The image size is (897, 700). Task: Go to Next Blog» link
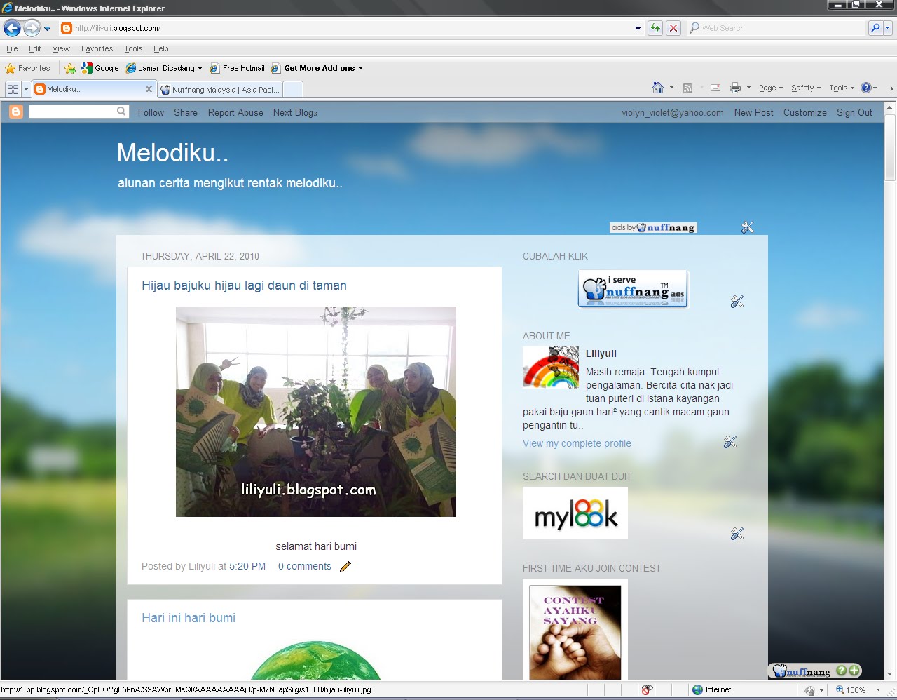pos(295,112)
